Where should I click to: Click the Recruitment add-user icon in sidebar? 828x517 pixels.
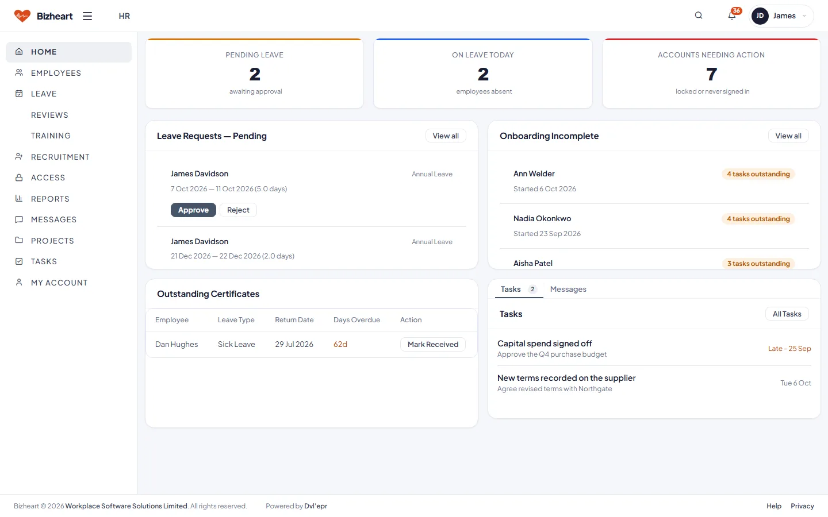(19, 157)
